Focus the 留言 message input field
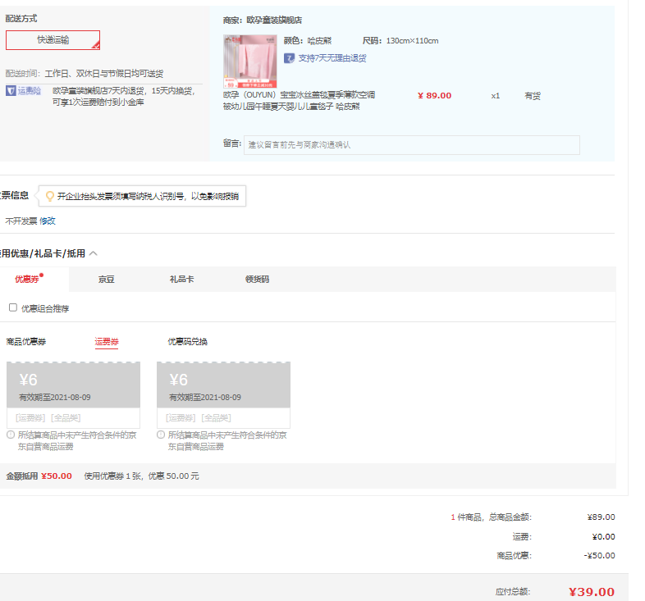Image resolution: width=645 pixels, height=601 pixels. click(x=412, y=145)
